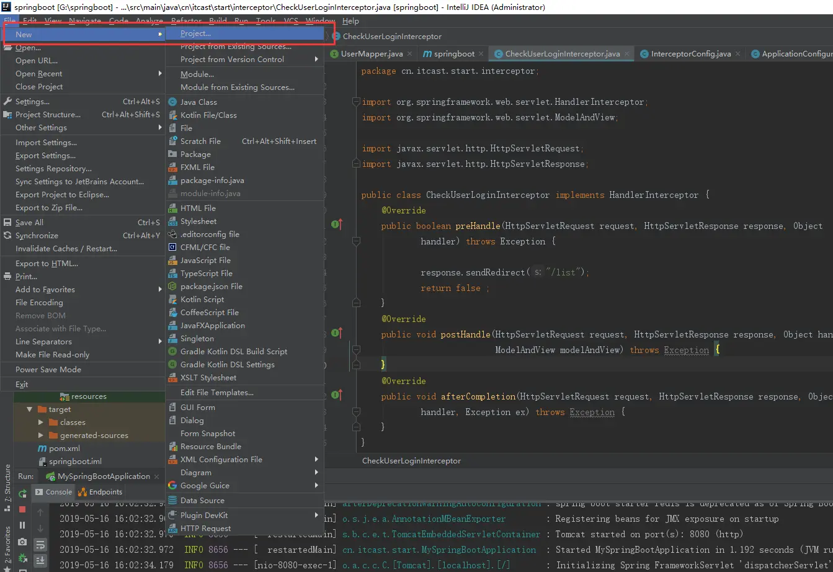Image resolution: width=833 pixels, height=572 pixels.
Task: Switch to the Endpoints tab
Action: [x=100, y=492]
